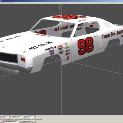Switch to Corel PHOTO-PAINT 12 in the taskbar
Screen dimensions: 123x123
[x=27, y=122]
